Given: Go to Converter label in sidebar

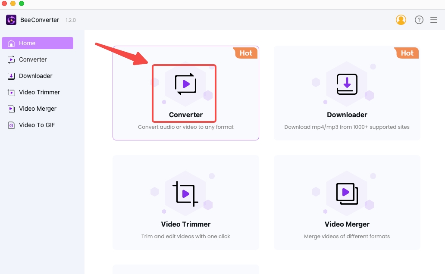Looking at the screenshot, I should click(x=33, y=59).
